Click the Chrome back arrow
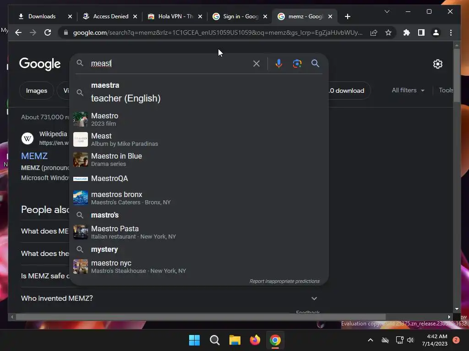Screen dimensions: 469x351 coord(18,32)
